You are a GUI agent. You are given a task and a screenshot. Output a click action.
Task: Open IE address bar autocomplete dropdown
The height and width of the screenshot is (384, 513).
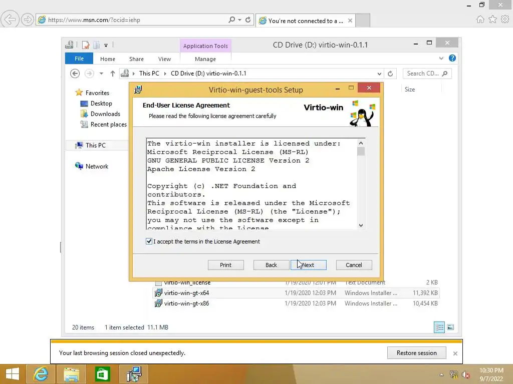tap(240, 20)
